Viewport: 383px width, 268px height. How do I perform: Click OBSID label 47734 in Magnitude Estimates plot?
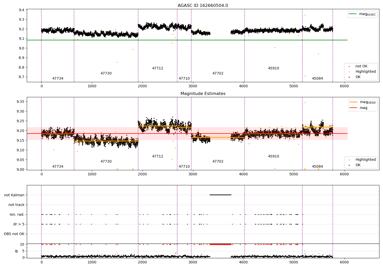pos(58,167)
